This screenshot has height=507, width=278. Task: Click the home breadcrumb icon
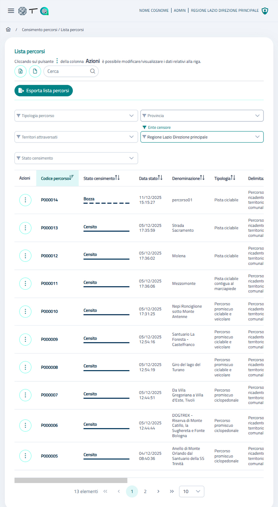pyautogui.click(x=8, y=30)
